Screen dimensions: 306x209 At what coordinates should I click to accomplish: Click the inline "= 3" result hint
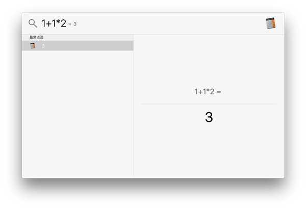click(72, 24)
